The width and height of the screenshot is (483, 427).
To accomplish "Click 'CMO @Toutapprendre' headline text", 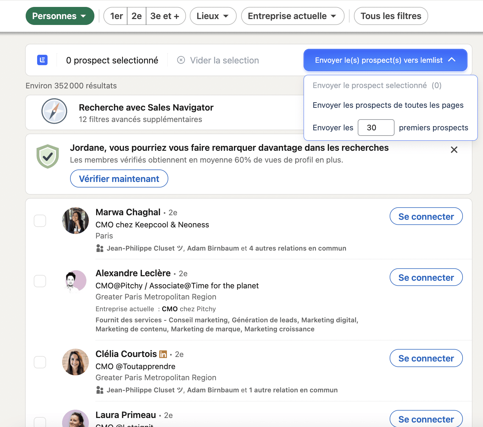I will [135, 366].
